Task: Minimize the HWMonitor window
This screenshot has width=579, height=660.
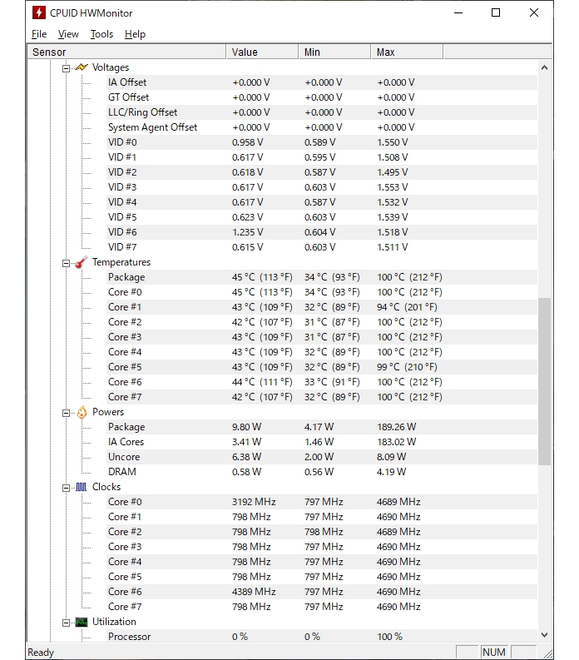Action: click(458, 12)
